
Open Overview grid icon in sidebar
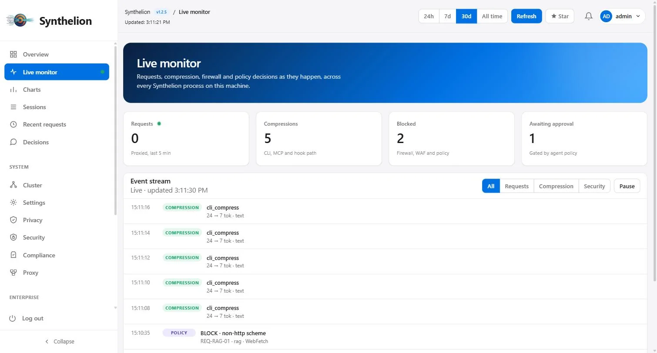tap(13, 54)
